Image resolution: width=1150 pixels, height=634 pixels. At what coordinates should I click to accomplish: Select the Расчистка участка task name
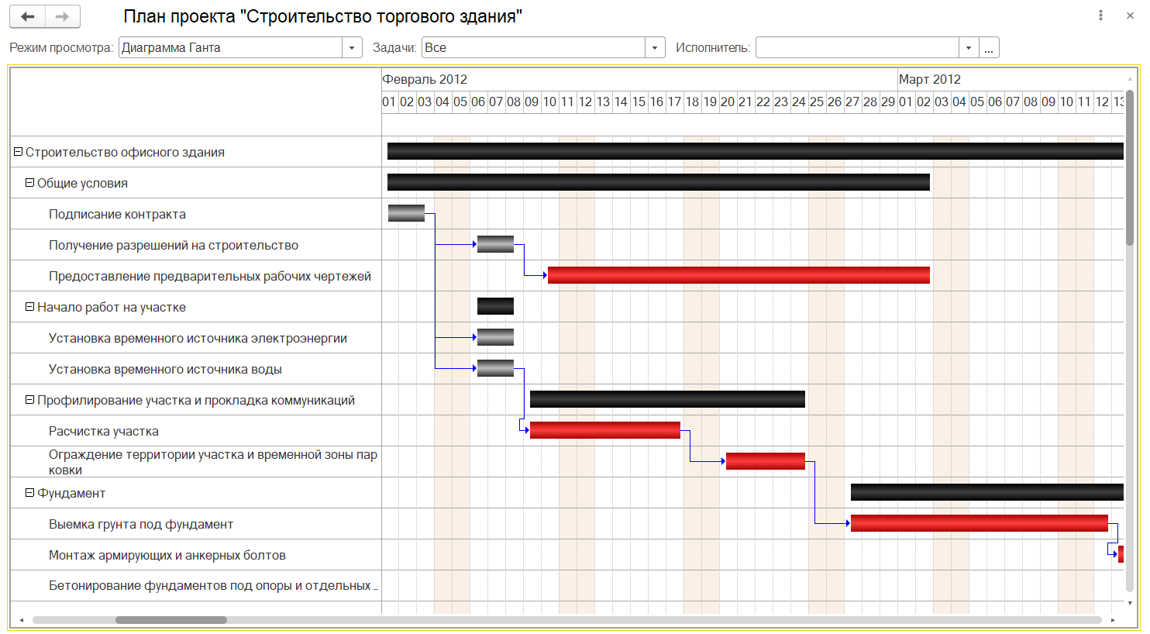pos(104,432)
